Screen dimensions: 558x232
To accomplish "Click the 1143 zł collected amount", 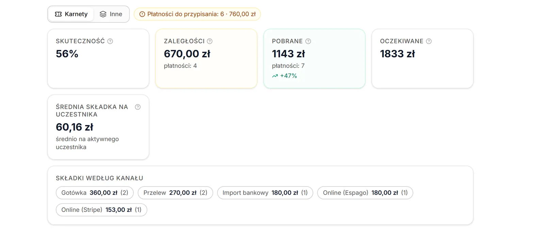I will pos(289,54).
